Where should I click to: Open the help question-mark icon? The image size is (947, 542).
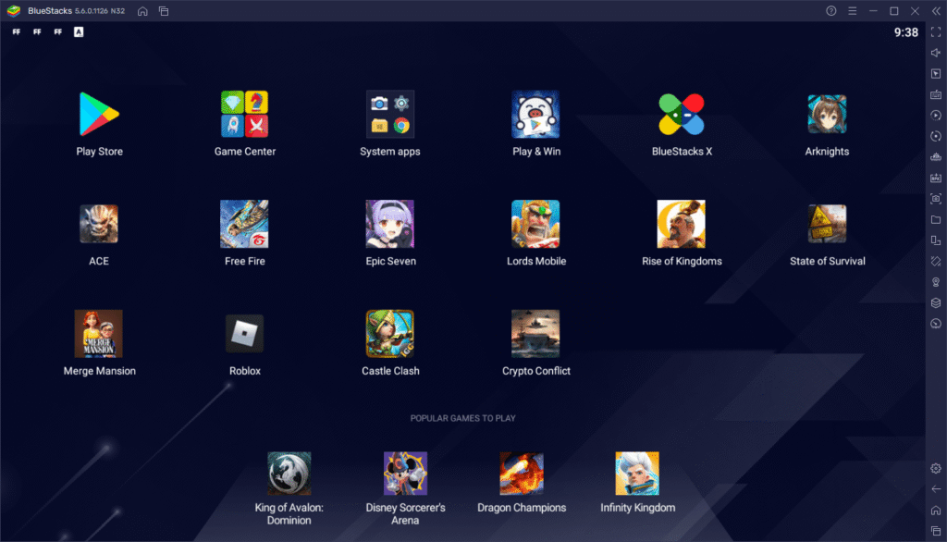(831, 11)
